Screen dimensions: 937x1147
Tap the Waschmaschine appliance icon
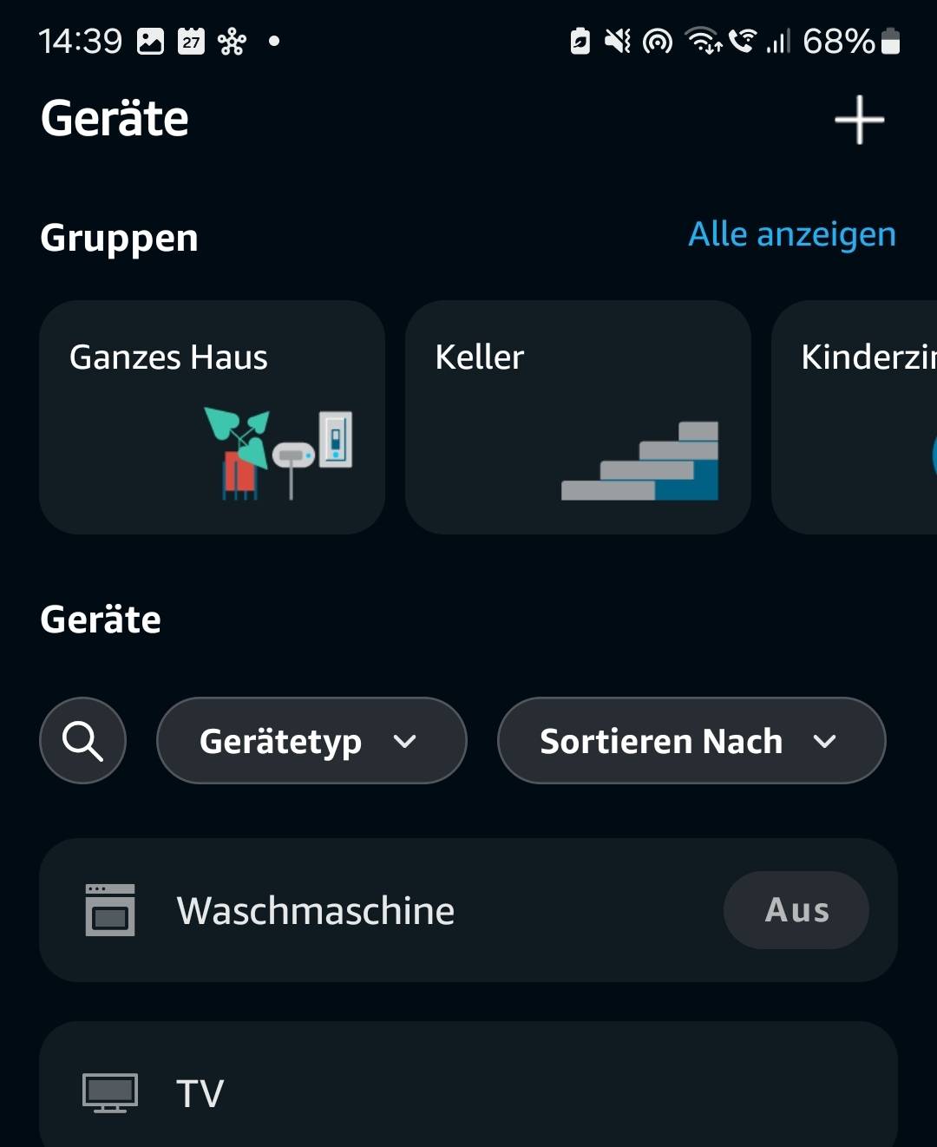110,910
